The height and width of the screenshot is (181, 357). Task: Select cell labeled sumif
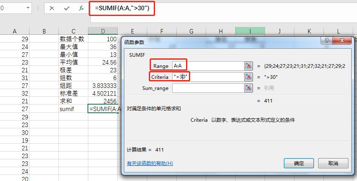coord(73,109)
